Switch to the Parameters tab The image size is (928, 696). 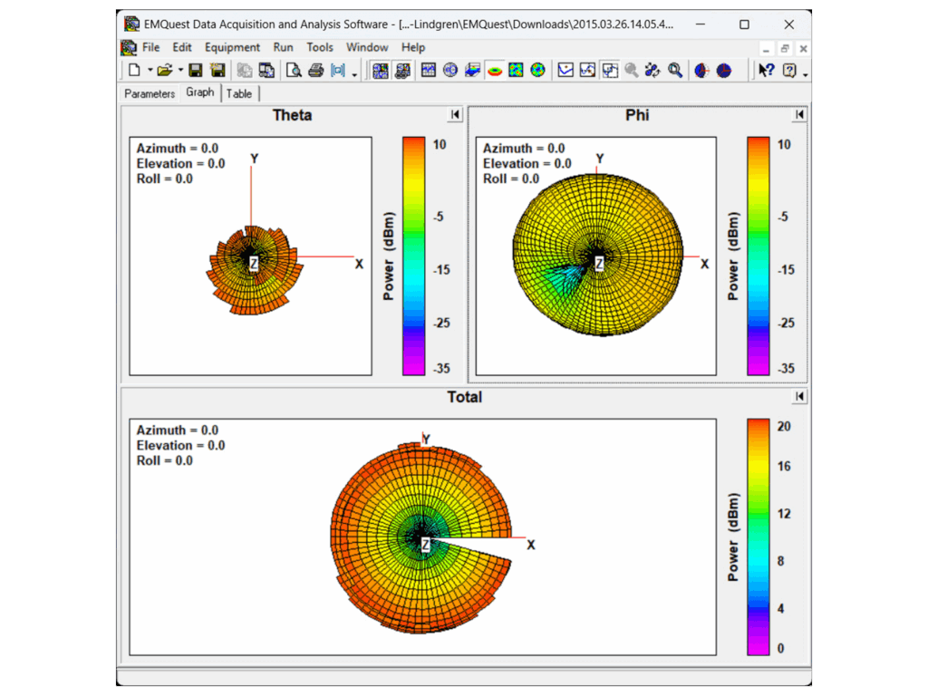[x=150, y=93]
